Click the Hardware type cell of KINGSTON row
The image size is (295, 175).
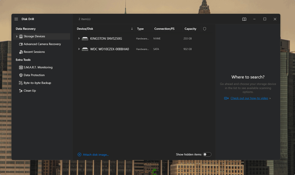click(x=142, y=39)
